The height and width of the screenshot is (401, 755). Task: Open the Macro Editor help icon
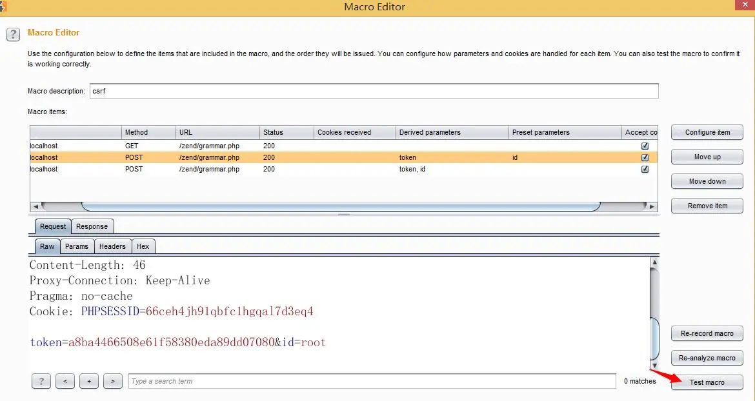tap(13, 34)
